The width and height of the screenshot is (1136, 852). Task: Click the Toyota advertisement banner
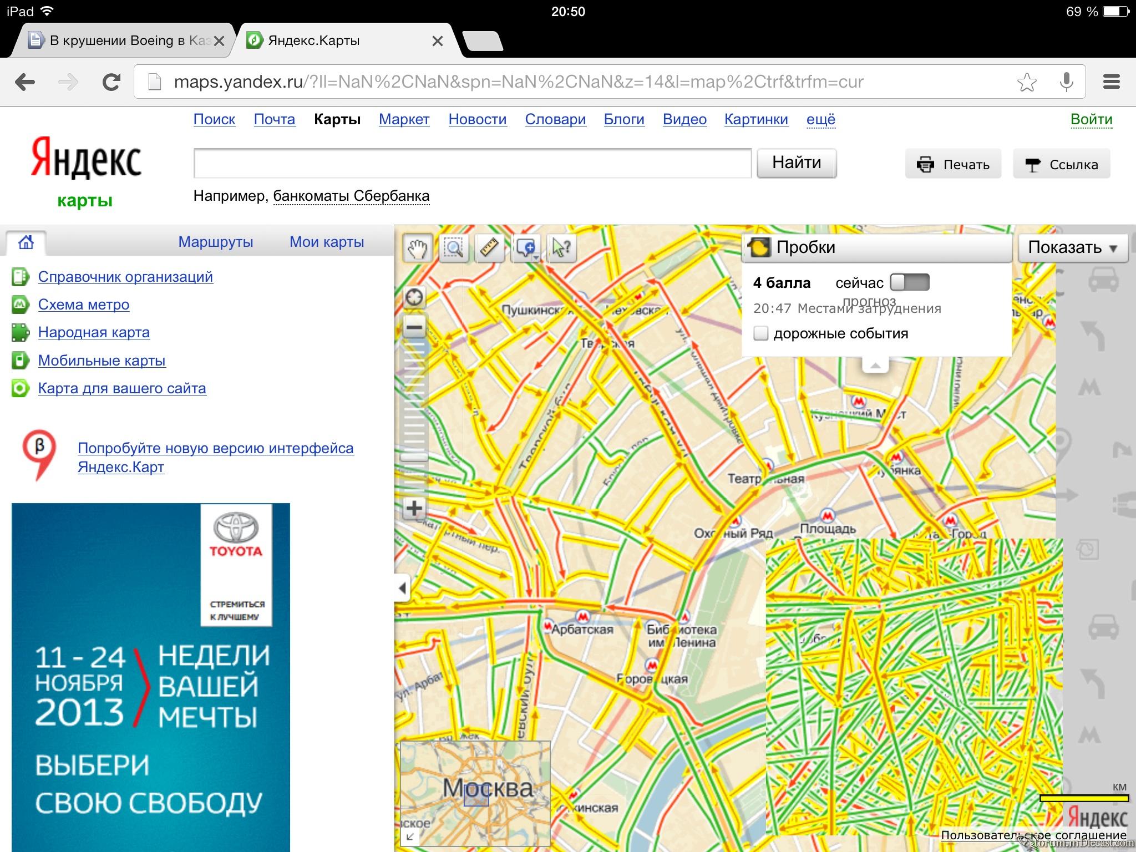(x=150, y=677)
